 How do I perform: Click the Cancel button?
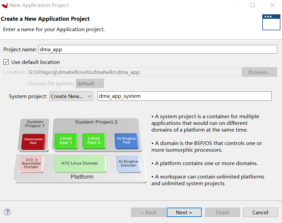coord(260,212)
